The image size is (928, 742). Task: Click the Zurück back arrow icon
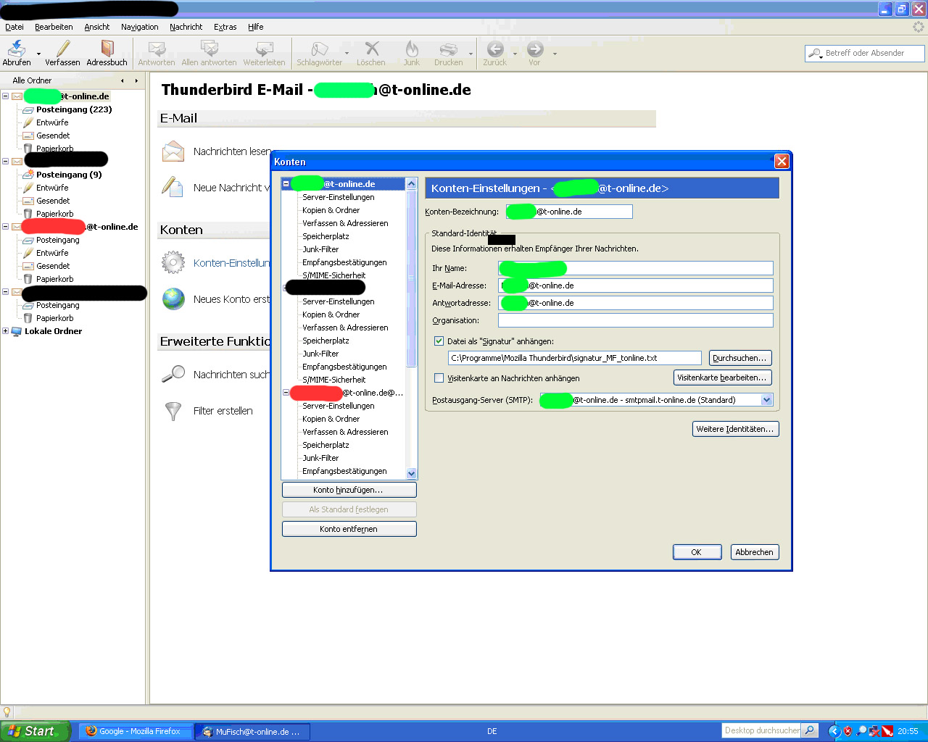pyautogui.click(x=495, y=49)
